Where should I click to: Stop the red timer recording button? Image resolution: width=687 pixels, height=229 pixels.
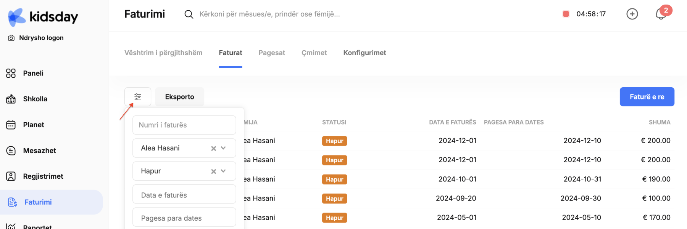[566, 14]
